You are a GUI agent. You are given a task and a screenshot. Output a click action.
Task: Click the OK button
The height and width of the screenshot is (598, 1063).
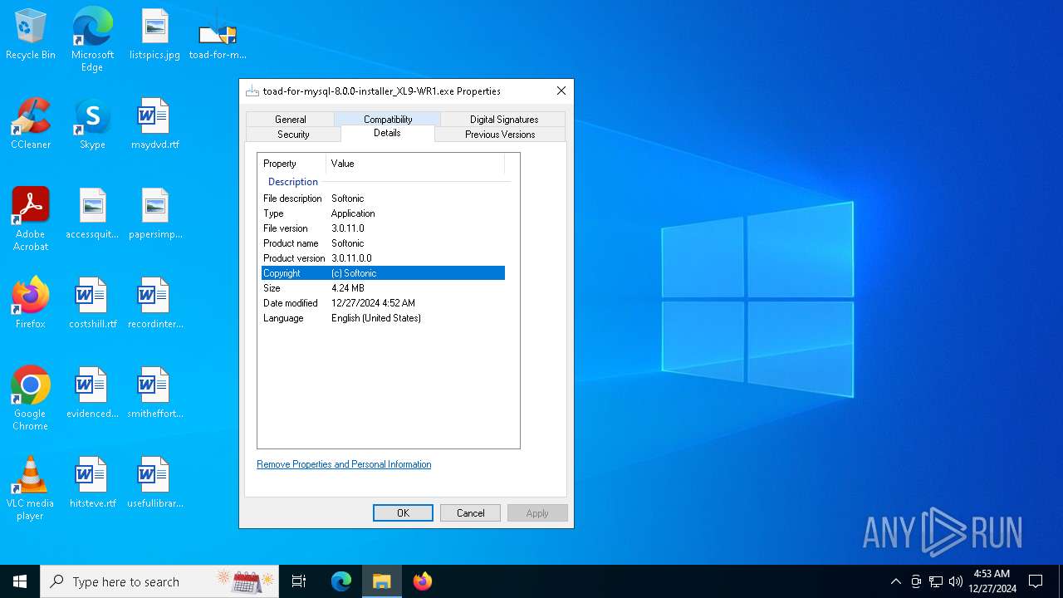[403, 513]
